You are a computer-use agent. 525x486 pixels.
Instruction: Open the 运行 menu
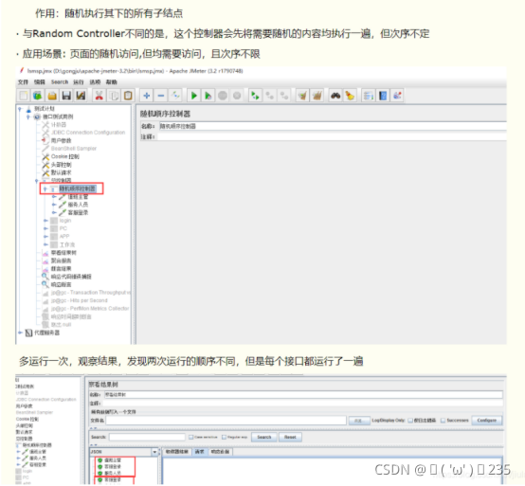point(79,82)
